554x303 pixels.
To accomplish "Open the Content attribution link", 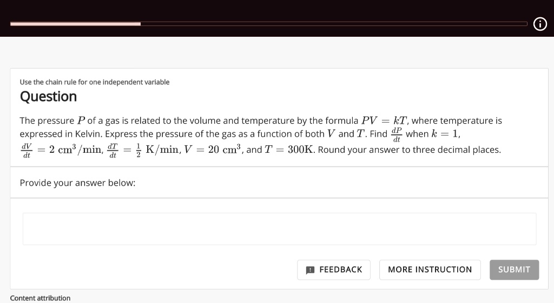I will tap(40, 298).
